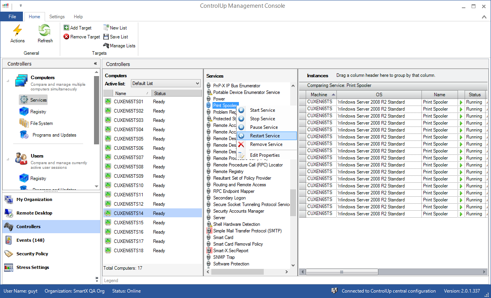Go to My Organization pane
Screen dimensions: 491x298
51,199
